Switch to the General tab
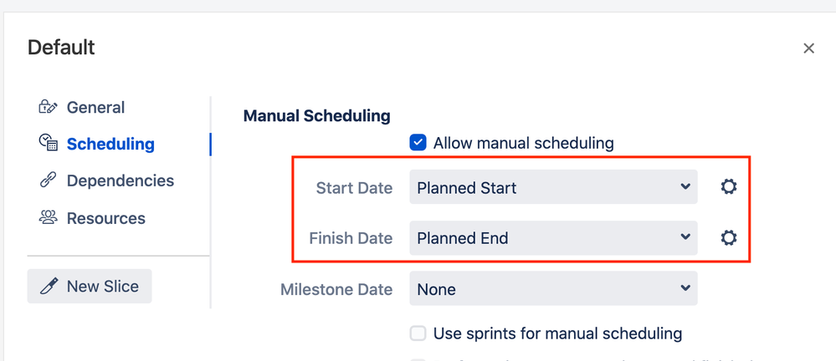Viewport: 836px width, 361px height. [x=95, y=107]
